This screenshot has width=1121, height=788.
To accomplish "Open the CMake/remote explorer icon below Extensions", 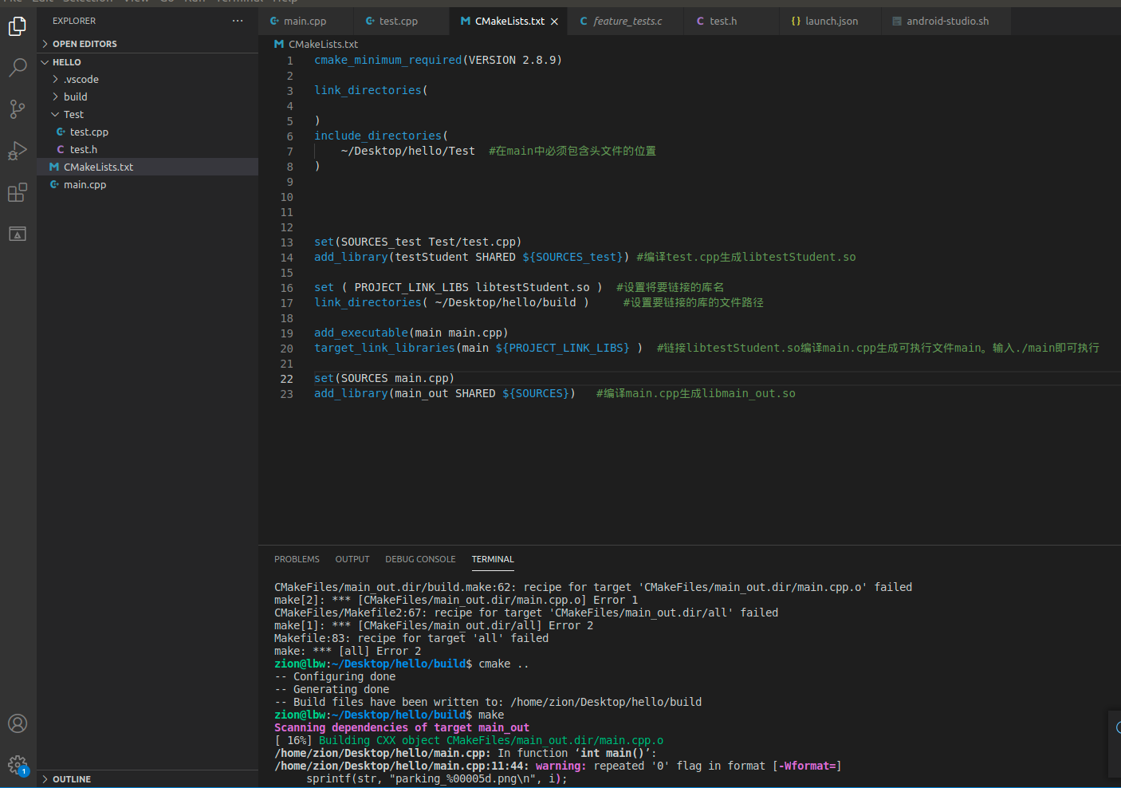I will click(18, 234).
